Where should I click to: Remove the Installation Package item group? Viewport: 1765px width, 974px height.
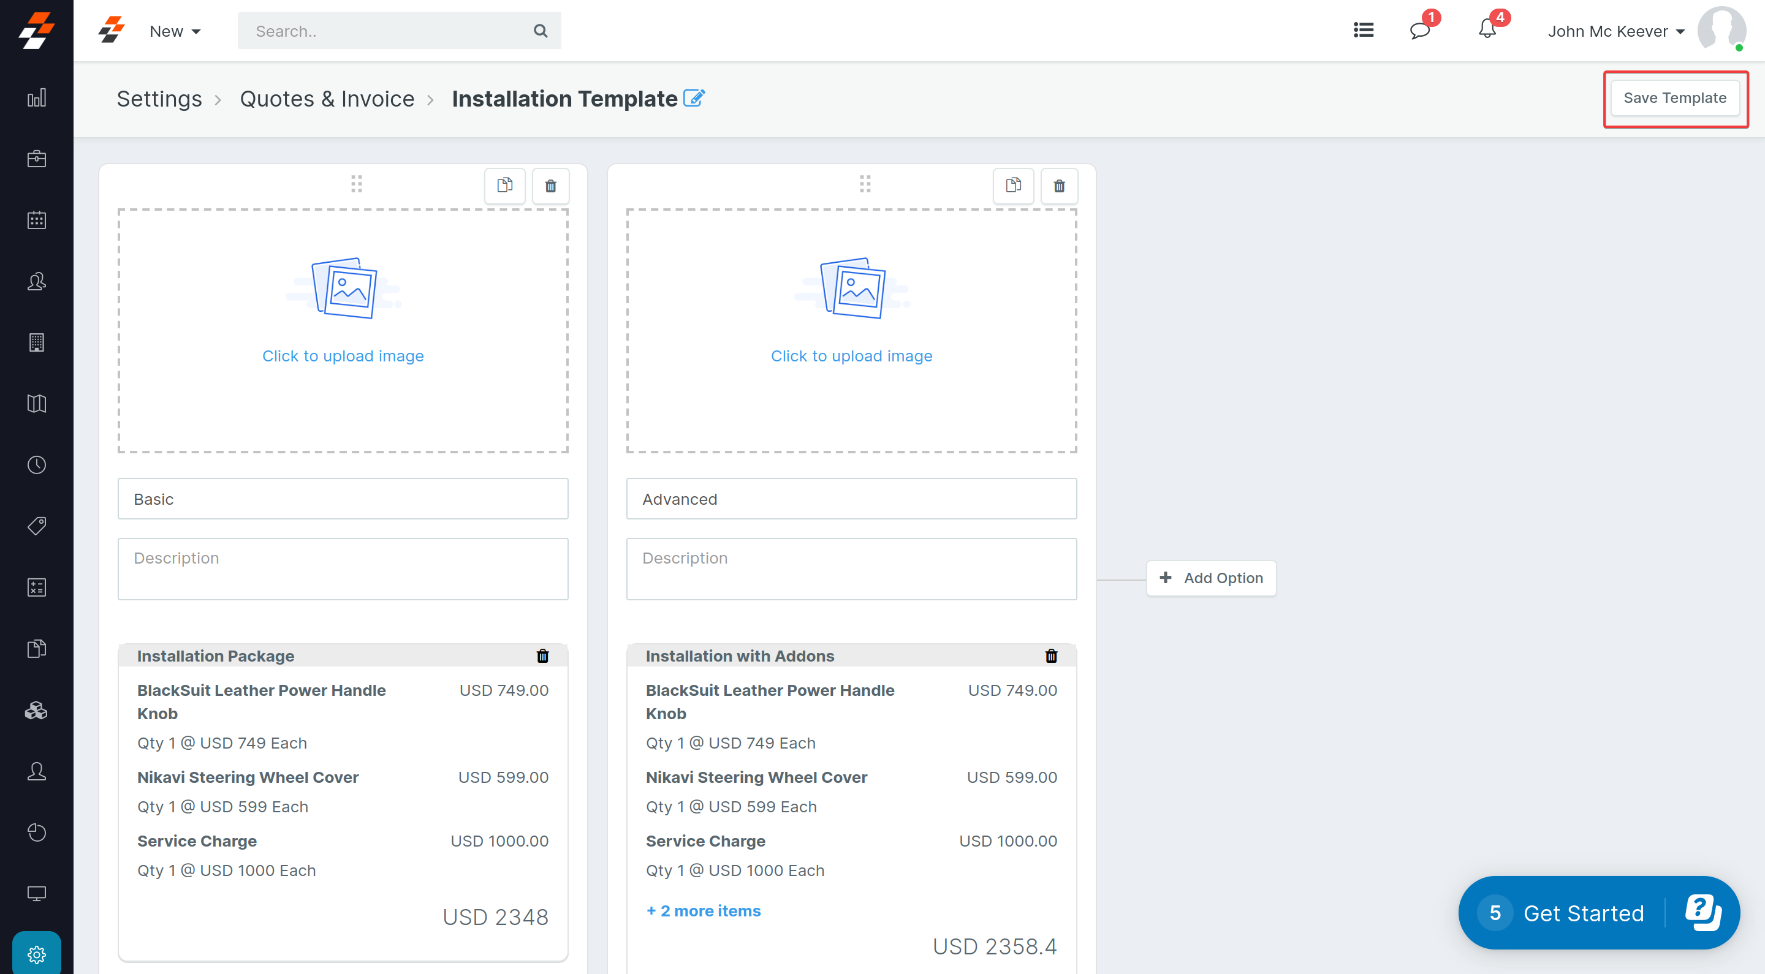point(542,655)
